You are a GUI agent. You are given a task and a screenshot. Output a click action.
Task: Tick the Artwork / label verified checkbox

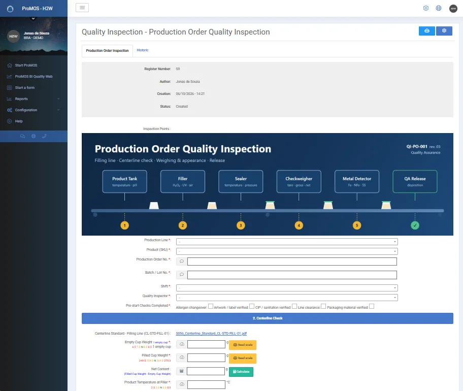pyautogui.click(x=252, y=306)
